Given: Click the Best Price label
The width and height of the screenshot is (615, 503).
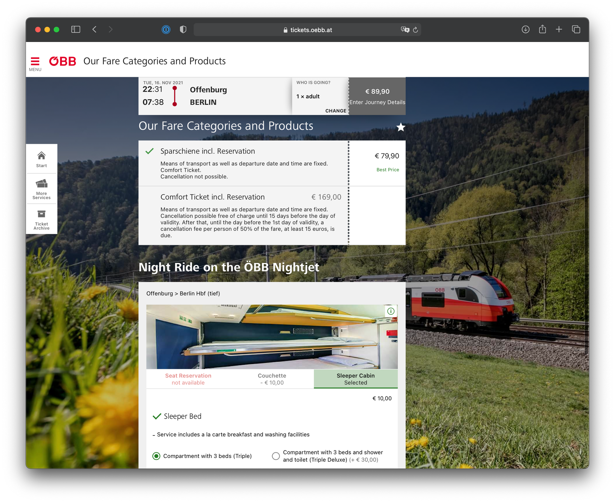Looking at the screenshot, I should (388, 170).
